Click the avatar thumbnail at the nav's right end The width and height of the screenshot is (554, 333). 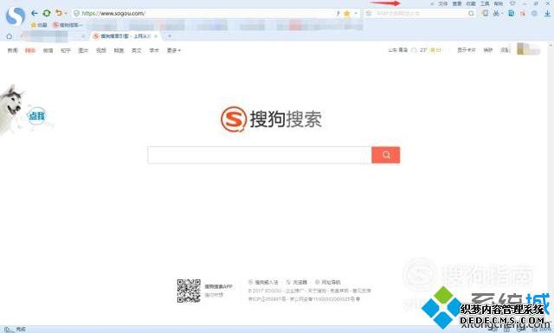pos(528,48)
